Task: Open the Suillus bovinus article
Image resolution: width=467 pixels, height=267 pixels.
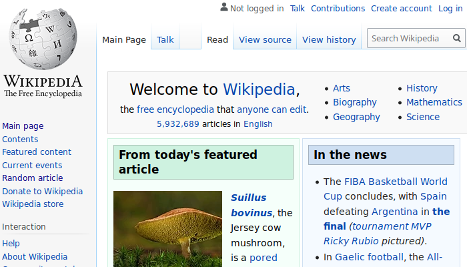Action: coord(252,206)
